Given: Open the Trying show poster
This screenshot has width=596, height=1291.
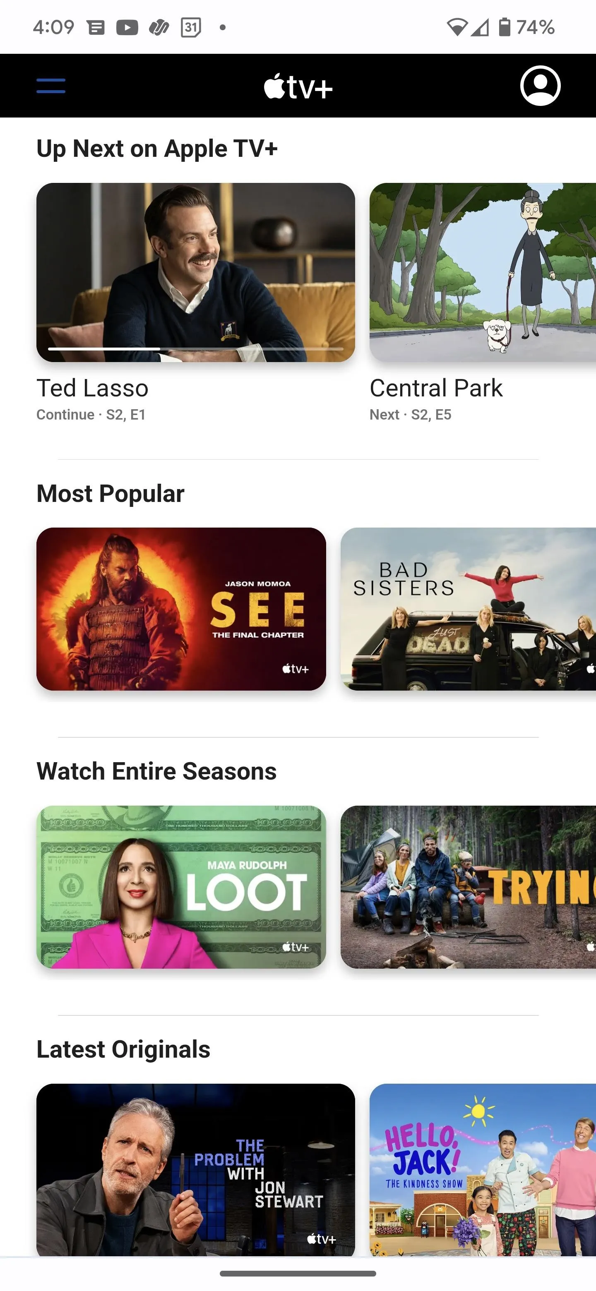Looking at the screenshot, I should pyautogui.click(x=468, y=887).
